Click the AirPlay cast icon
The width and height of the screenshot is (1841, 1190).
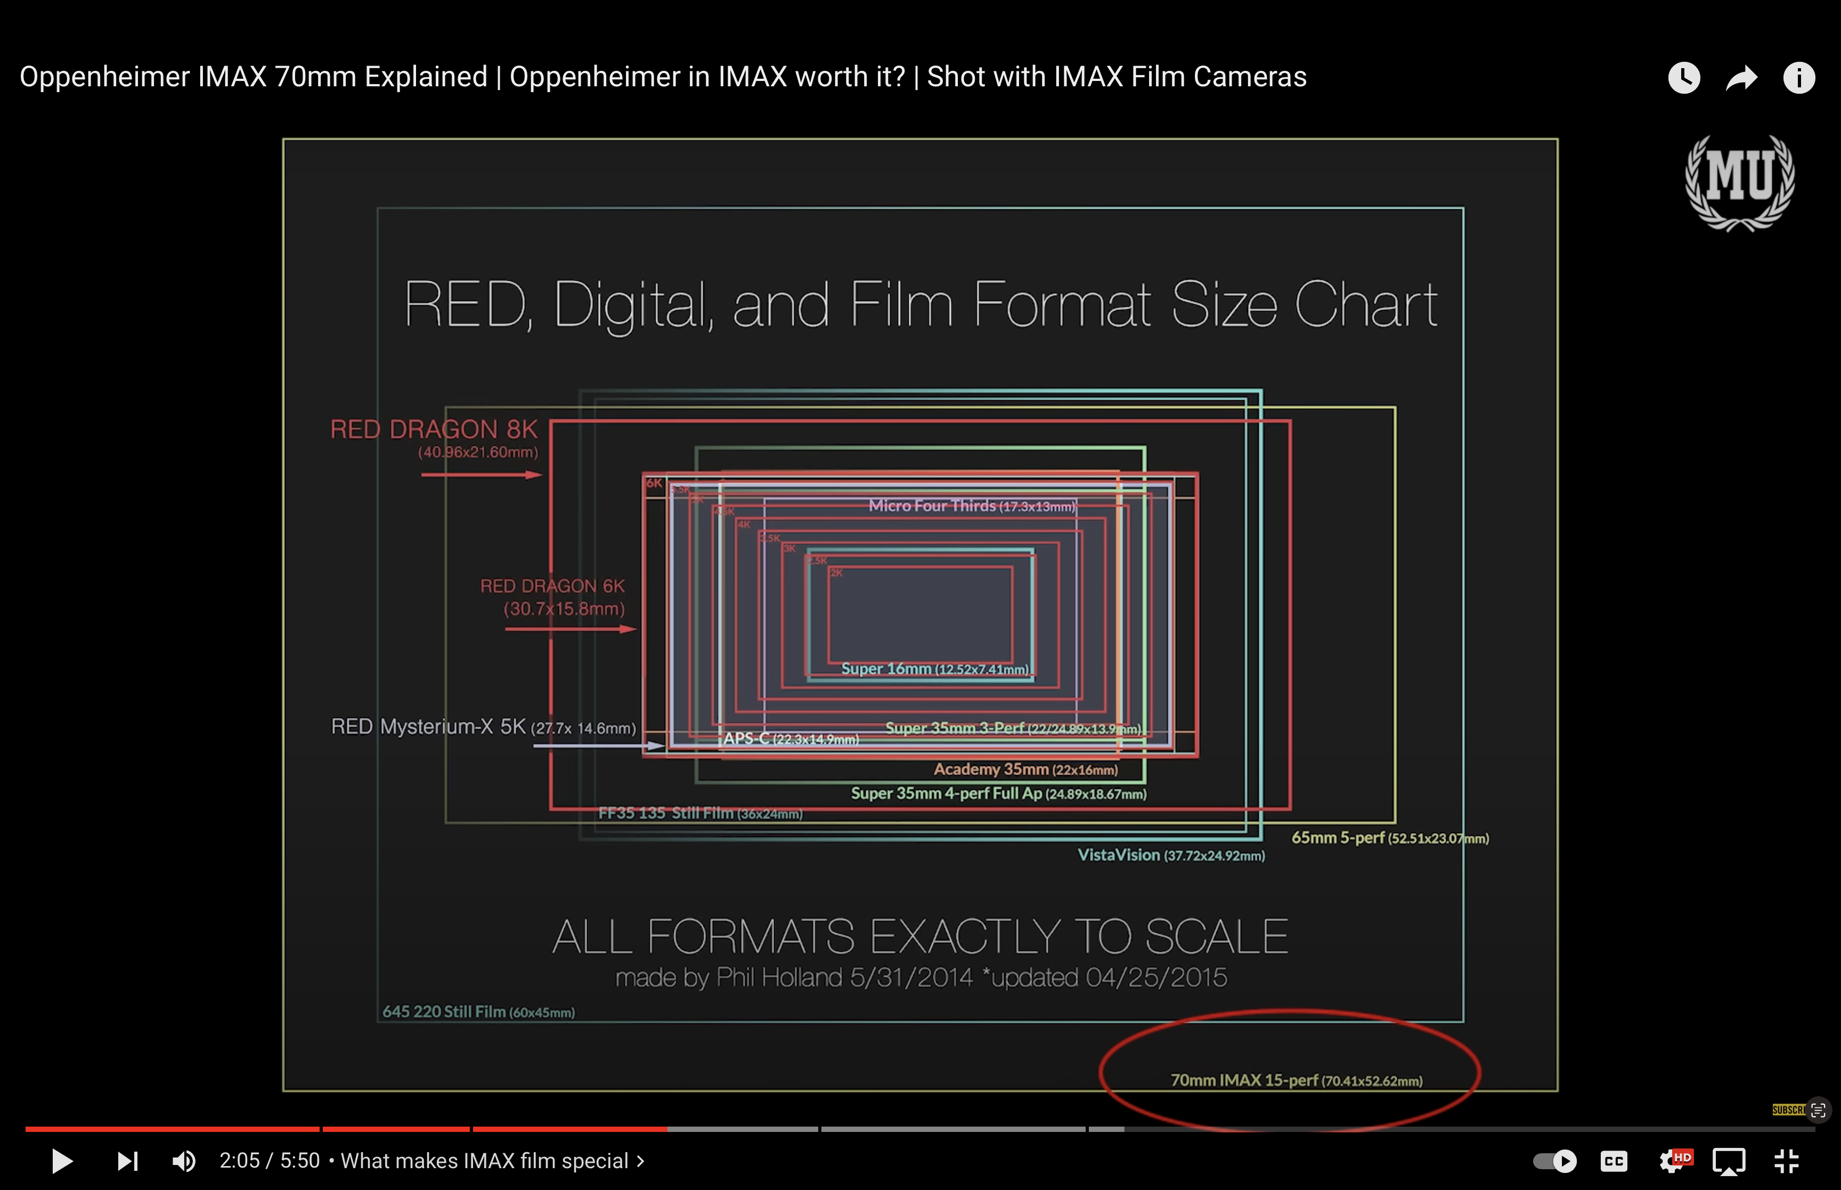pos(1729,1161)
